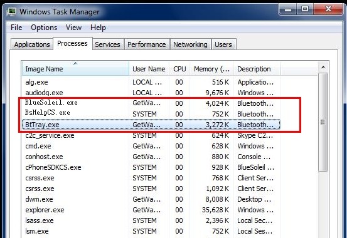Sort by the User Name column header
The image size is (347, 238).
pos(149,69)
